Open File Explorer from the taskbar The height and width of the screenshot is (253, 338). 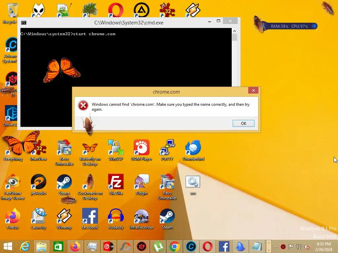click(x=42, y=246)
